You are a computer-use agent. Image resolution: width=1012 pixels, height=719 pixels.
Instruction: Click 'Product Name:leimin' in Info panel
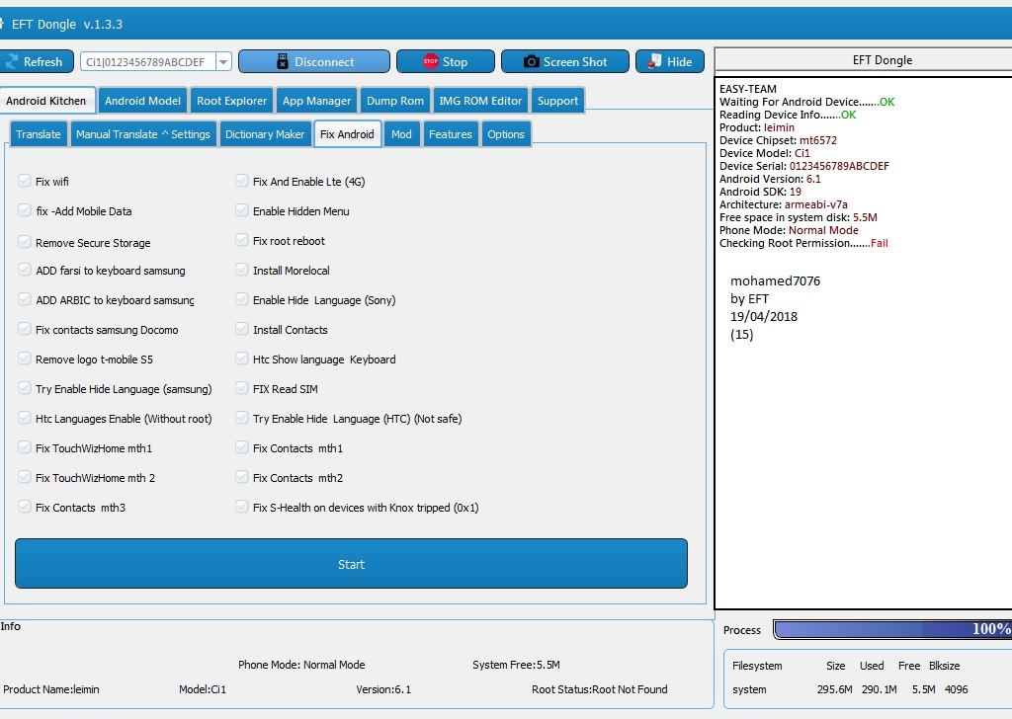pyautogui.click(x=51, y=689)
